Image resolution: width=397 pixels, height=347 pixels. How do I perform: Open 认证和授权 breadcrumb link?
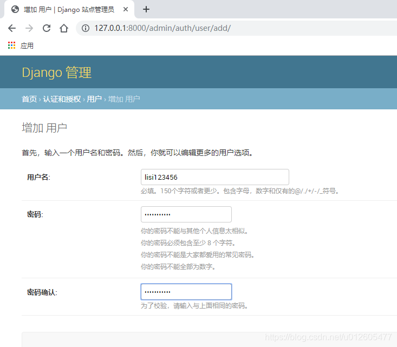coord(62,99)
